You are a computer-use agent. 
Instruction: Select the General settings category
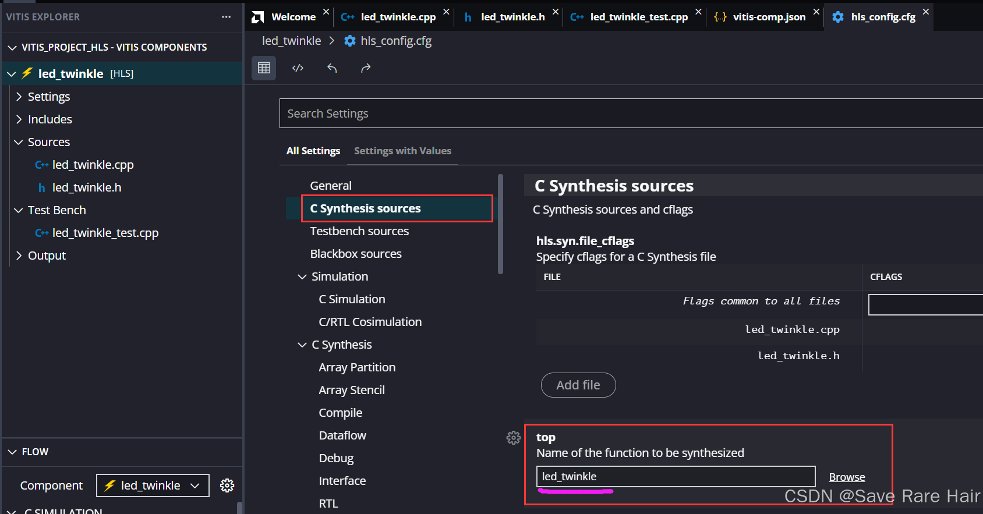tap(331, 186)
